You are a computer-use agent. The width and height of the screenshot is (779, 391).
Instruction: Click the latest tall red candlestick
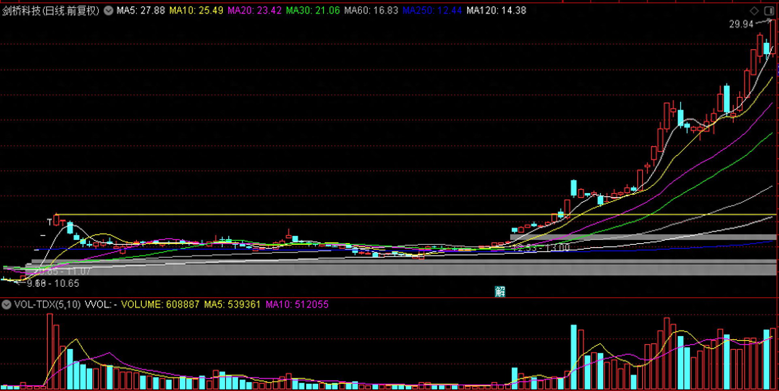773,37
